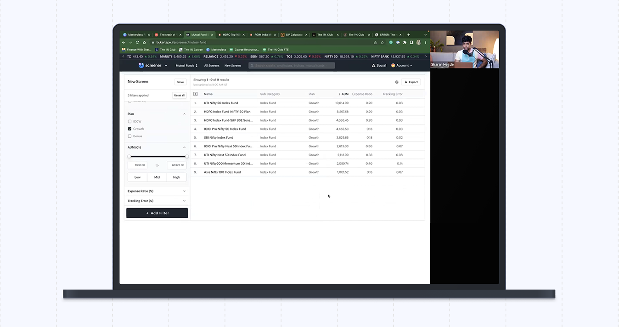Enable the IDCW plan checkbox
The width and height of the screenshot is (619, 327).
pyautogui.click(x=129, y=122)
